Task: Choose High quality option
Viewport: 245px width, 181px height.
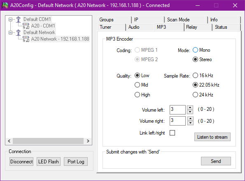Action: (x=137, y=95)
